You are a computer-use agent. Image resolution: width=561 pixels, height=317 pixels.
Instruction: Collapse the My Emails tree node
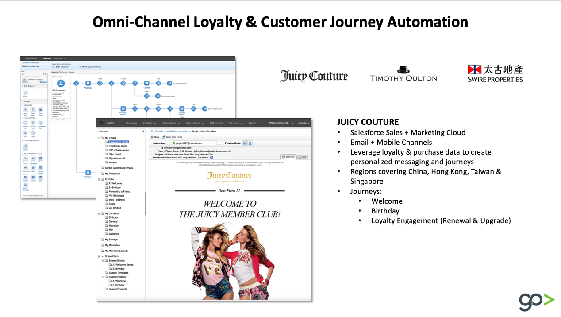[99, 138]
